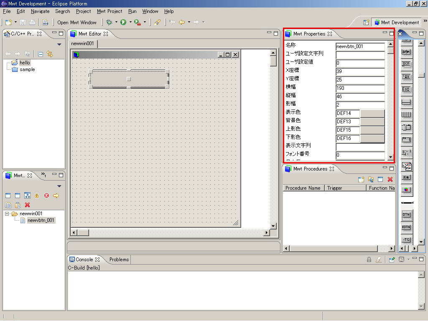Select the DTN widget in the palette
The height and width of the screenshot is (321, 428).
pos(406,214)
